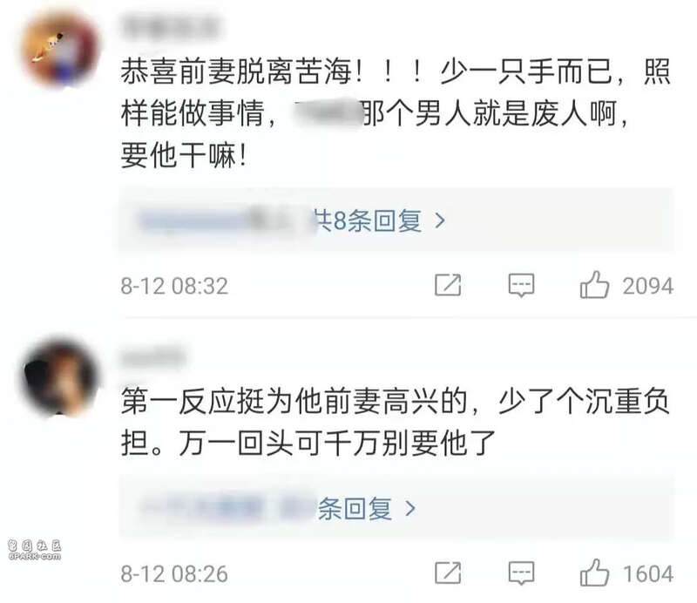
Task: Click the 8-12 08:32 timestamp
Action: (x=174, y=286)
